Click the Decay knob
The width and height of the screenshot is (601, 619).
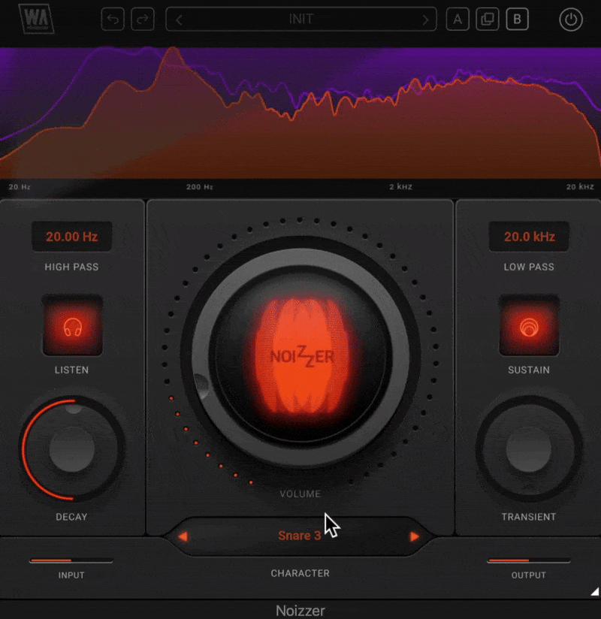coord(72,449)
